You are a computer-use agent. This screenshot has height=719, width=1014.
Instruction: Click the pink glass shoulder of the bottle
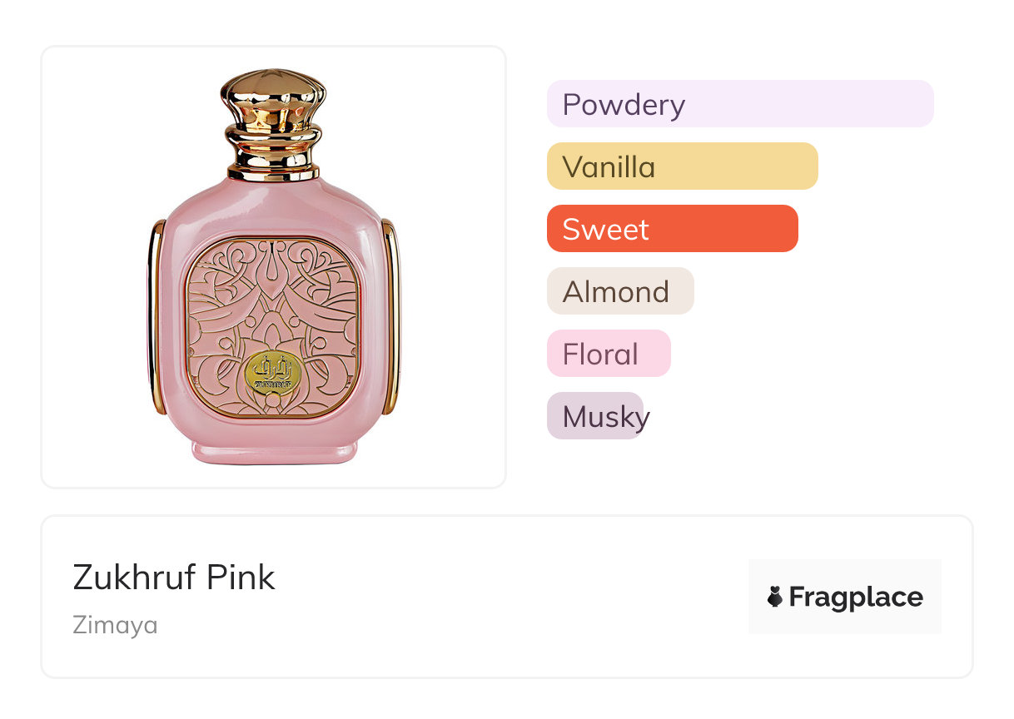(x=274, y=208)
